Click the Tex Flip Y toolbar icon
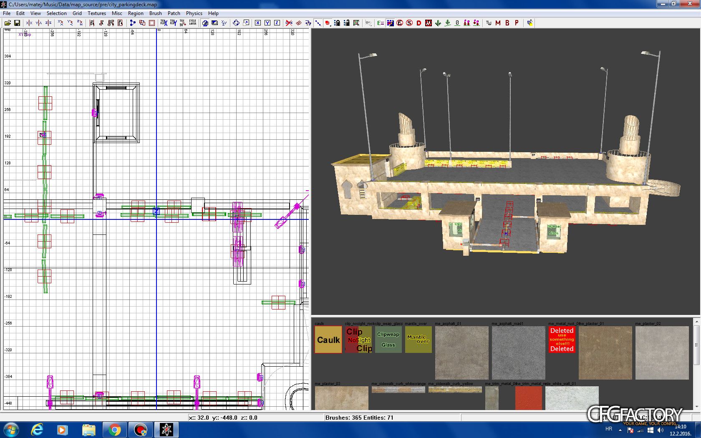The image size is (701, 438). (173, 23)
